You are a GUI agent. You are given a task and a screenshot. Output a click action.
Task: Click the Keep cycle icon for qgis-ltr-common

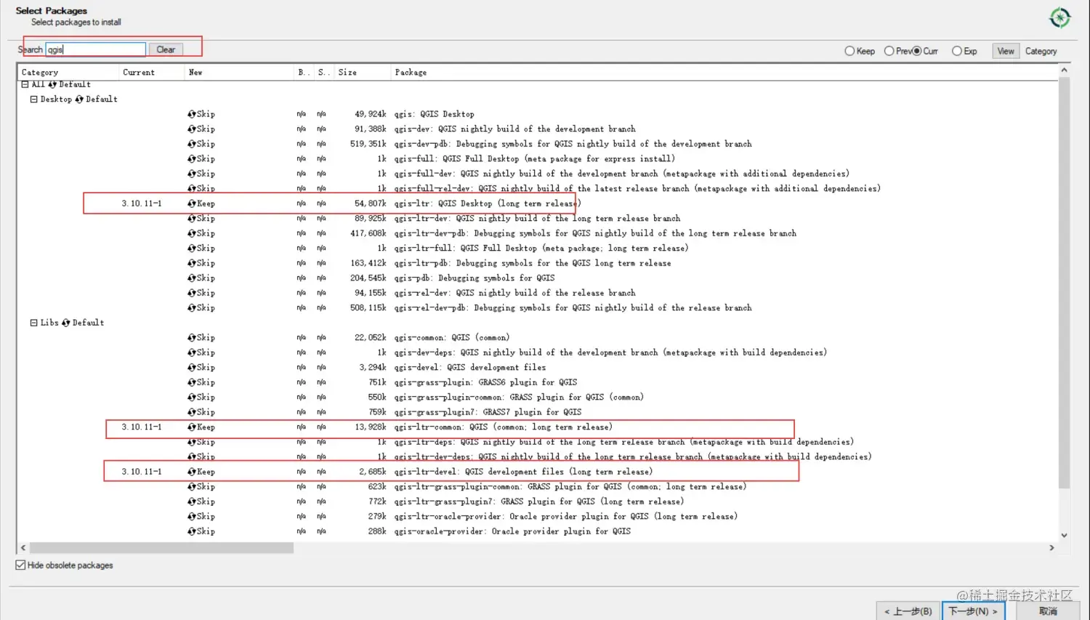[192, 427]
